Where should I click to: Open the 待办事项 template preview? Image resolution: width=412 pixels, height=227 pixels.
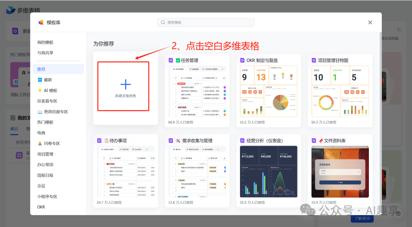(x=126, y=172)
